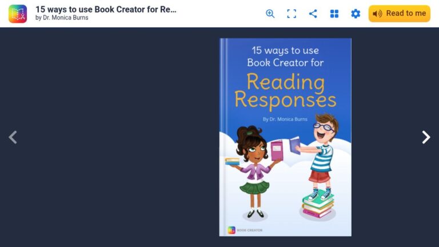Click the 'BOOK CREATOR' text on cover bottom
The height and width of the screenshot is (247, 439).
tap(250, 230)
